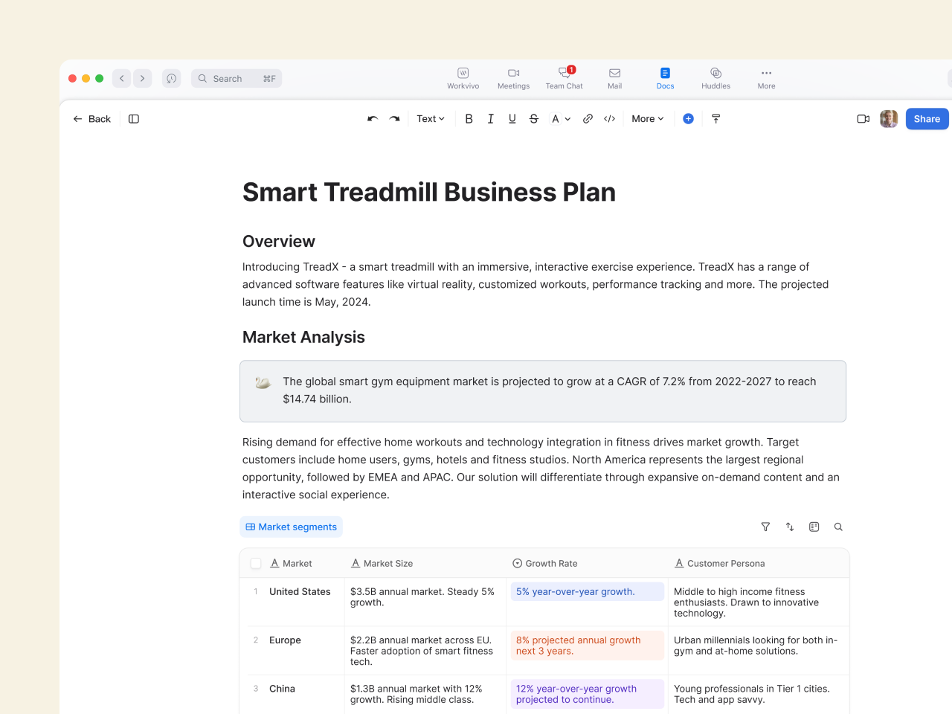Toggle strikethrough formatting
The image size is (952, 714).
pos(533,119)
